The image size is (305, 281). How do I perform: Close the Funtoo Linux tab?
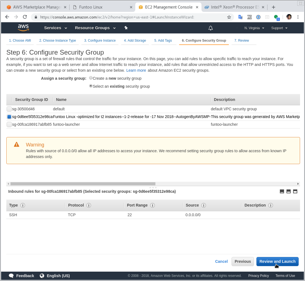(x=131, y=7)
